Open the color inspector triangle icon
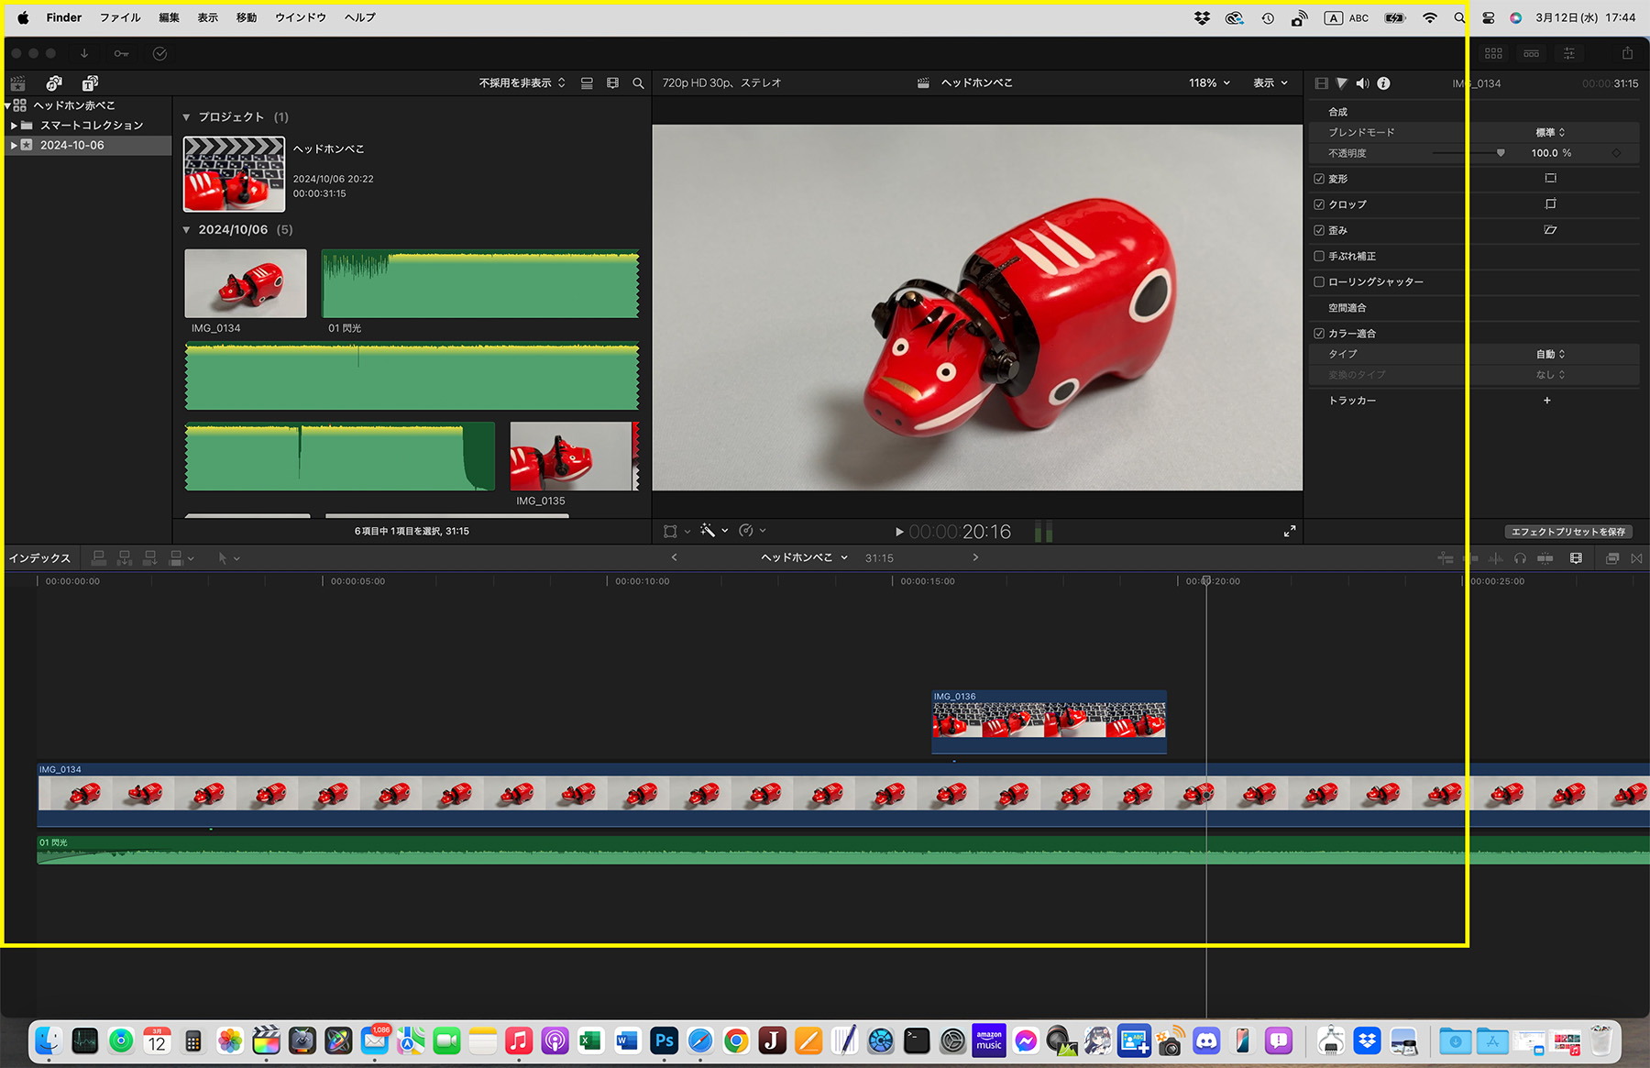The width and height of the screenshot is (1650, 1068). (x=1342, y=83)
